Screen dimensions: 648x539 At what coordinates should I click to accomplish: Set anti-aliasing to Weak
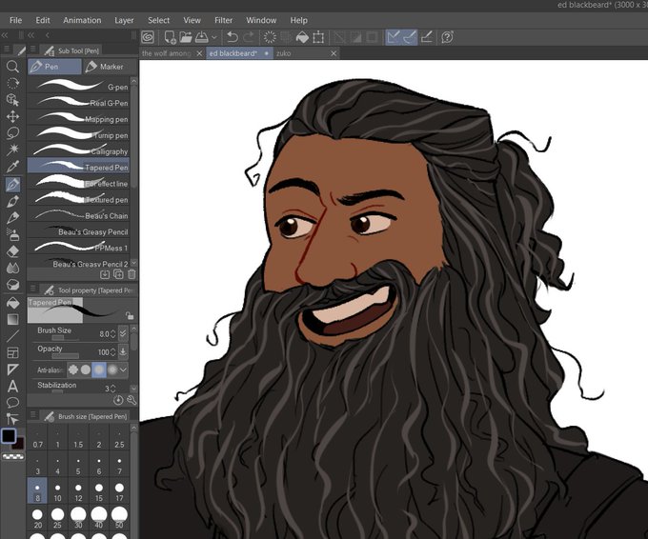(86, 369)
